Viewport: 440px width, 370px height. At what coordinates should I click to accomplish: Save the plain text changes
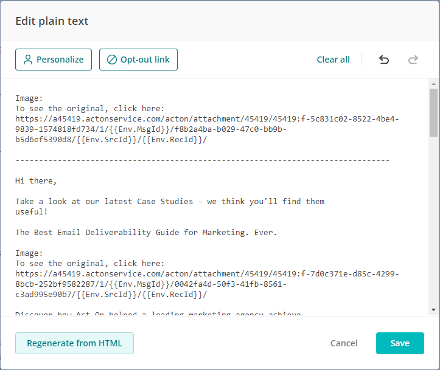tap(400, 343)
